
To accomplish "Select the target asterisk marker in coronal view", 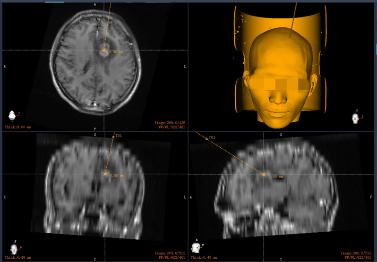I will click(105, 174).
